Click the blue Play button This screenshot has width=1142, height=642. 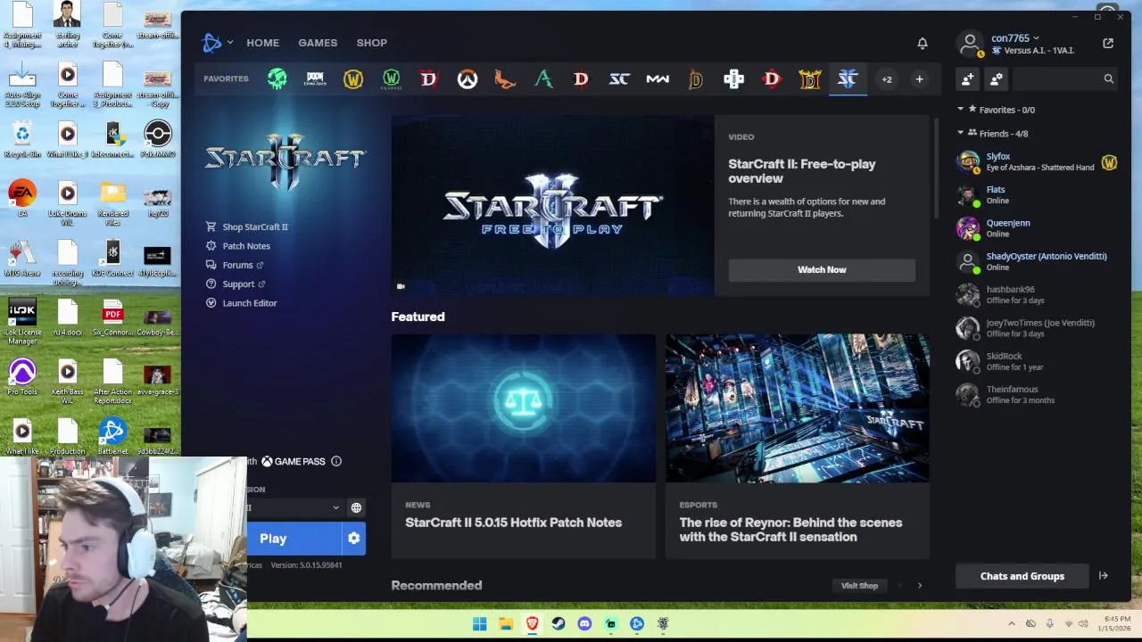click(x=294, y=539)
